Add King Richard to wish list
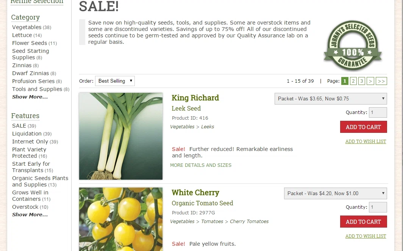This screenshot has width=403, height=251. 366,142
